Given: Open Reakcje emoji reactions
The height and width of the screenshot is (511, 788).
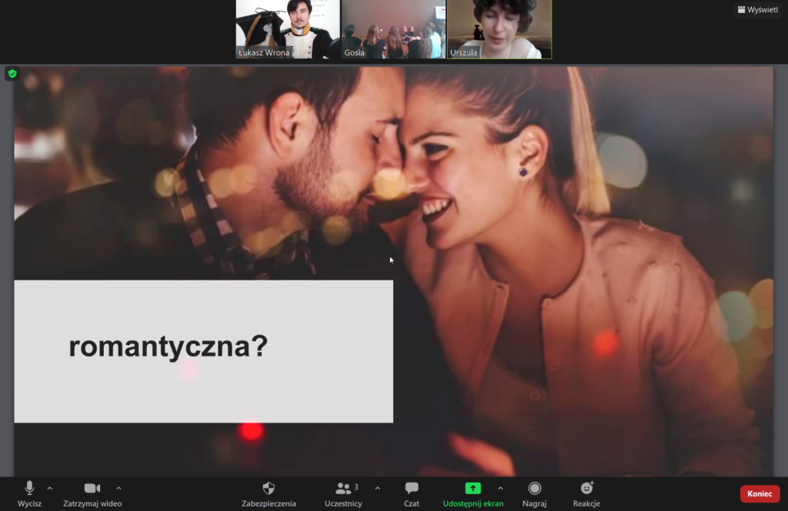Looking at the screenshot, I should [586, 489].
